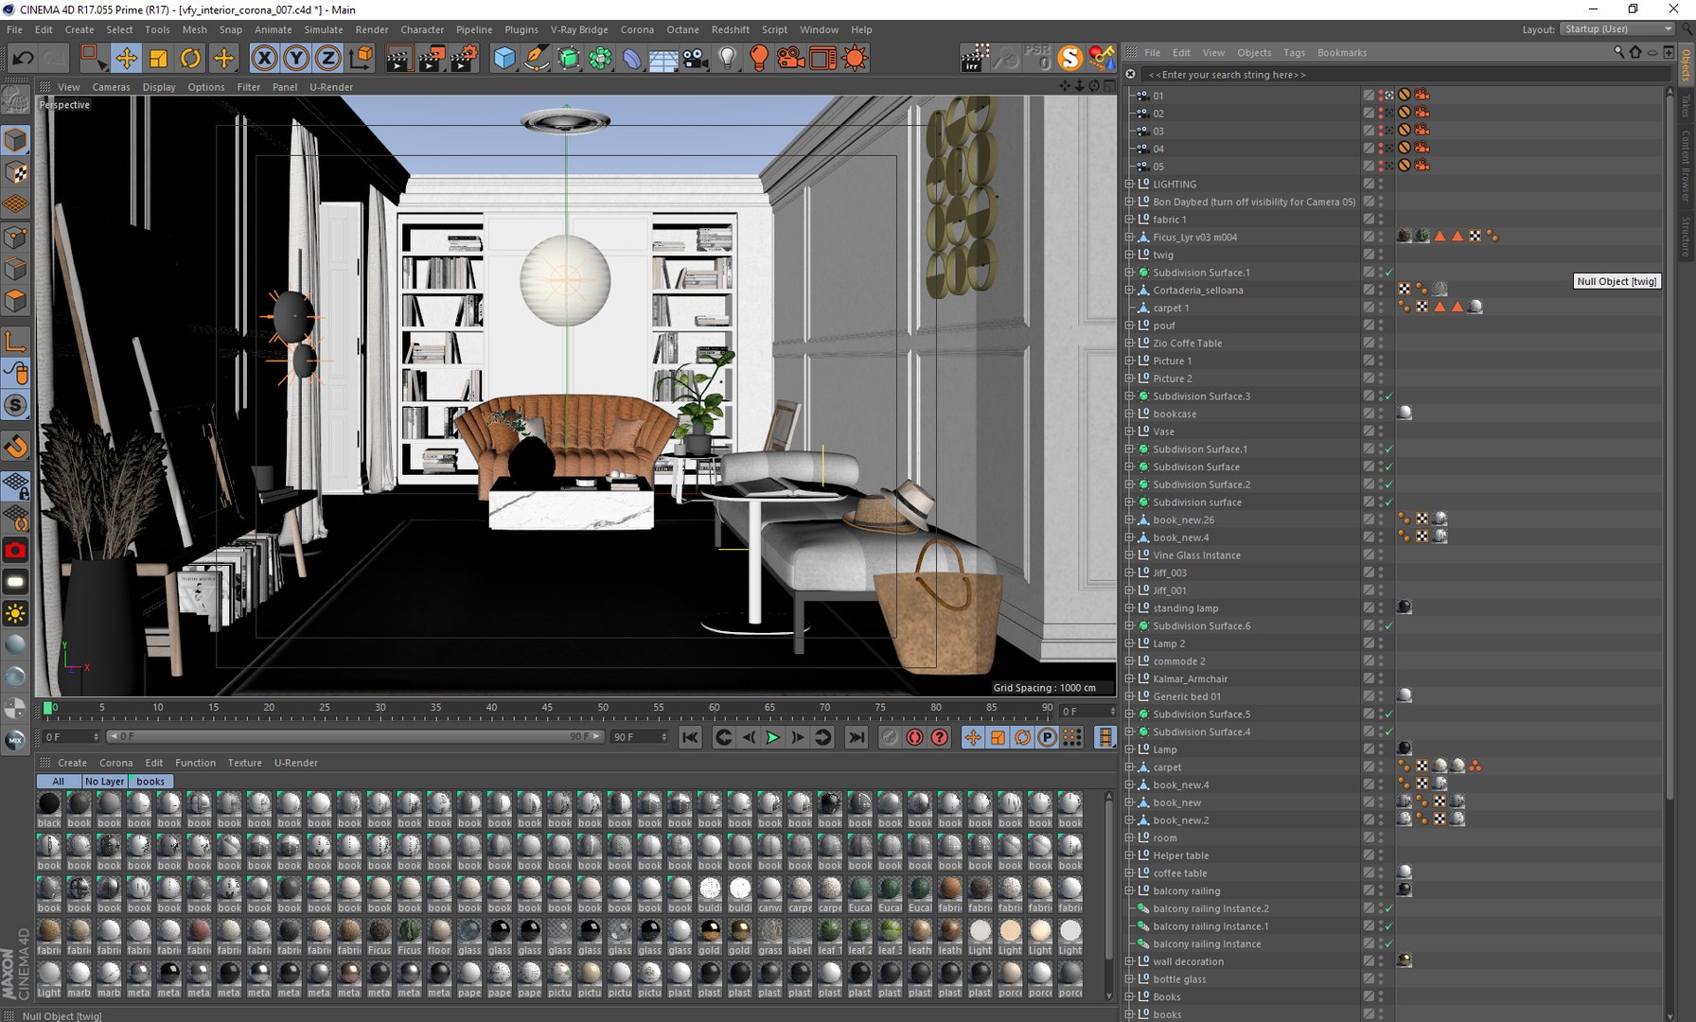Click the orange S plugin icon

(x=1069, y=59)
